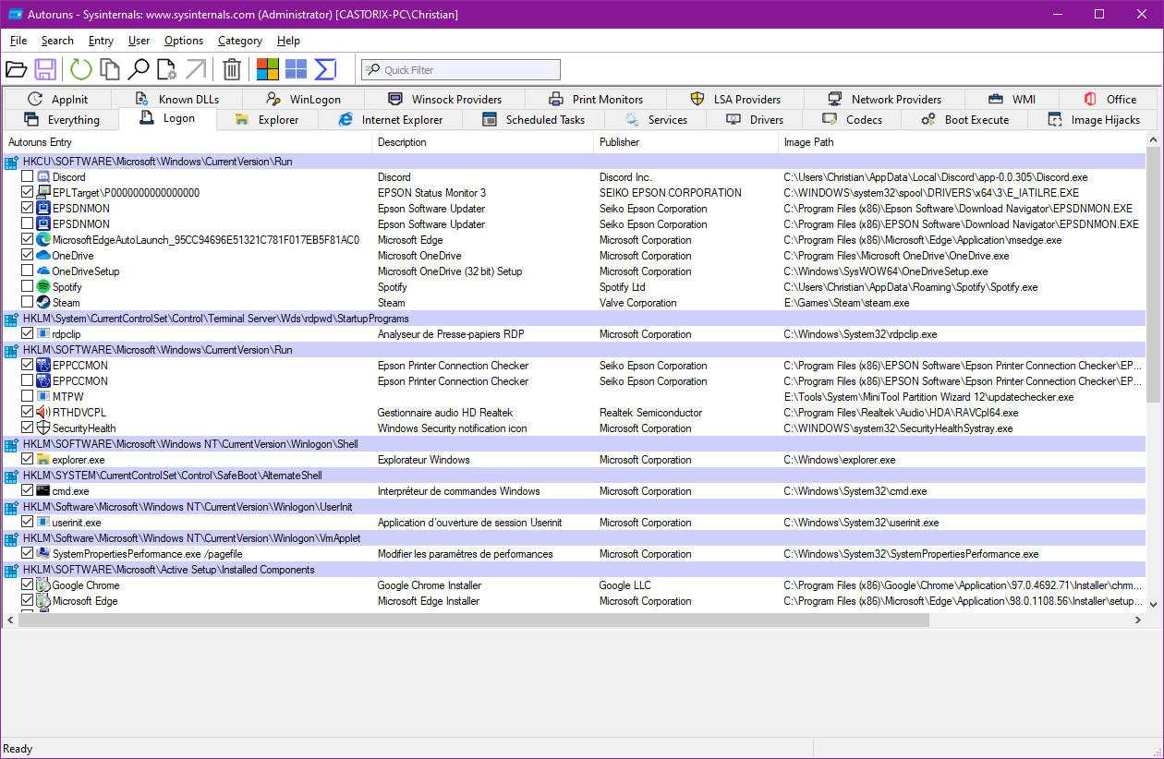Click the Save toolbar icon
The width and height of the screenshot is (1164, 759).
[x=45, y=69]
